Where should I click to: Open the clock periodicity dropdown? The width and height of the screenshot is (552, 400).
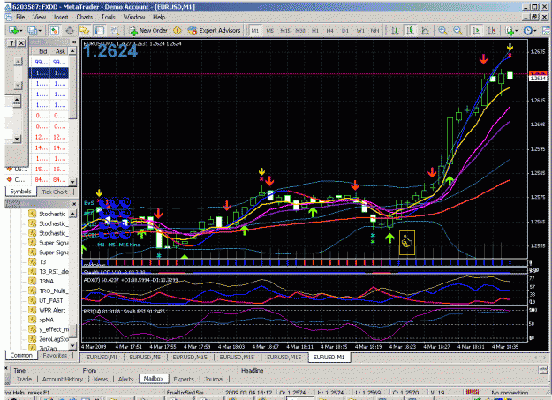(x=534, y=31)
